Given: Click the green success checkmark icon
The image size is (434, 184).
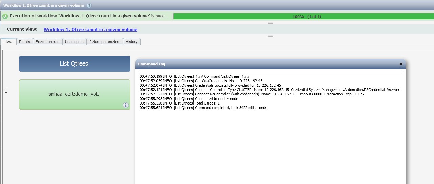Looking at the screenshot, I should (x=5, y=16).
